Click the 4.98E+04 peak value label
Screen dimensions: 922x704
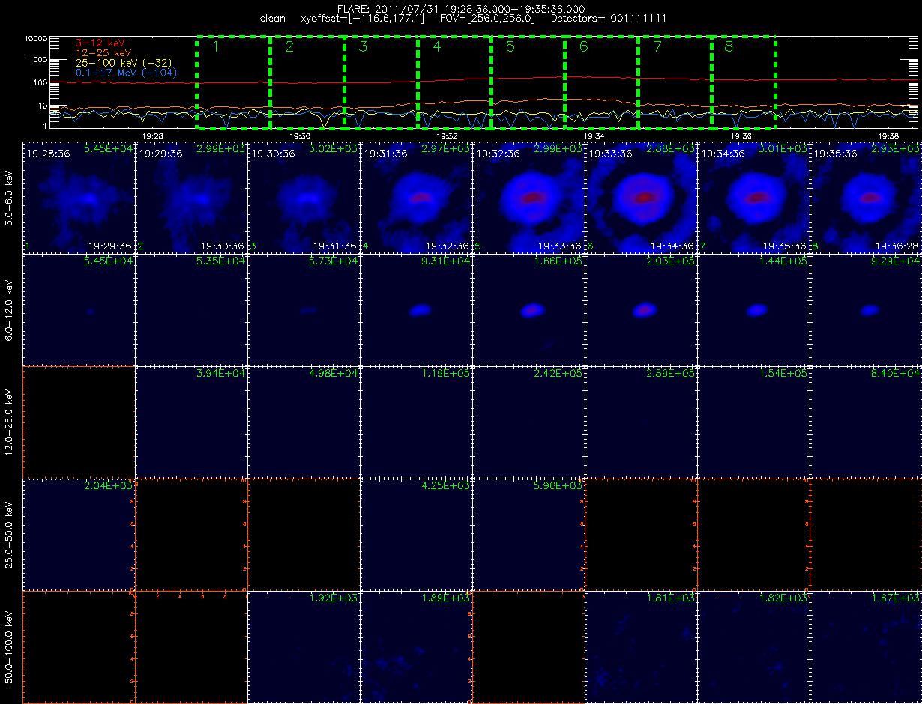[x=334, y=374]
